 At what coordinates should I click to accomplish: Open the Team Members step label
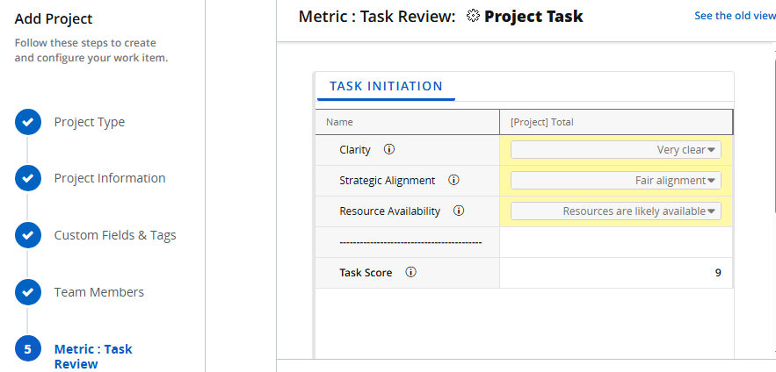(x=99, y=292)
